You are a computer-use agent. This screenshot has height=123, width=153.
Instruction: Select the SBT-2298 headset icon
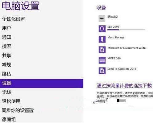pos(102,29)
